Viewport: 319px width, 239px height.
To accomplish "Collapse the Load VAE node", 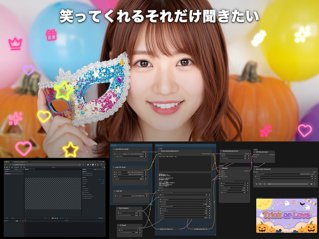I will (x=114, y=191).
